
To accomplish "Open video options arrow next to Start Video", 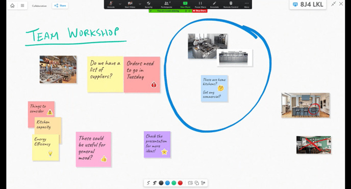I will coord(140,4).
